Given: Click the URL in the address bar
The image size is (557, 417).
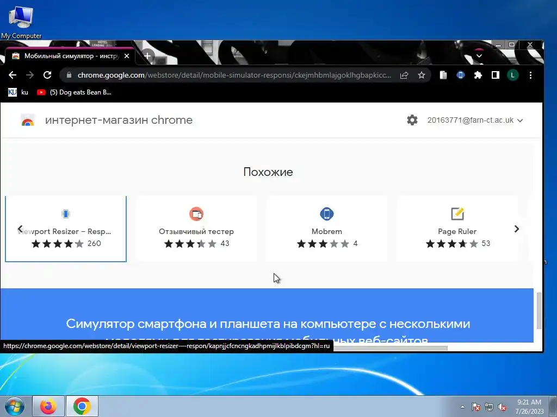Looking at the screenshot, I should pyautogui.click(x=234, y=75).
